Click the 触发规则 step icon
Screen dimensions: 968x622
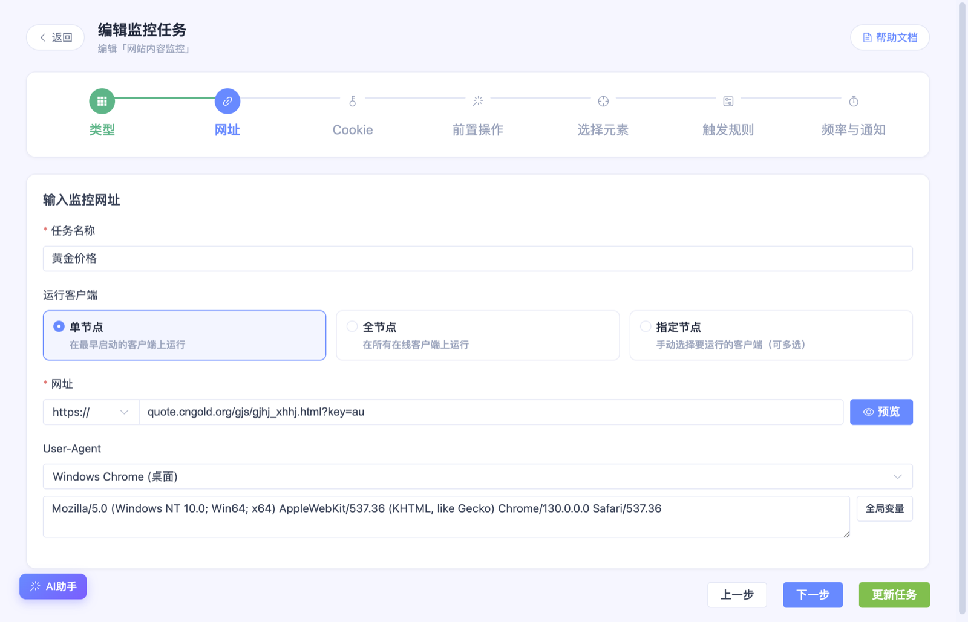728,101
